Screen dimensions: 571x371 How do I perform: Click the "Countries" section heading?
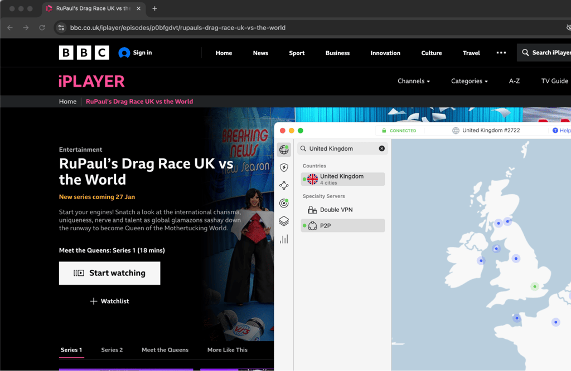point(314,166)
